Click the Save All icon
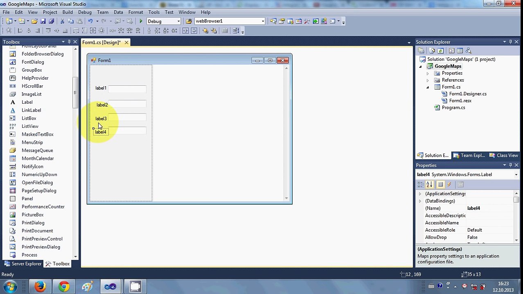The image size is (523, 294). pos(51,21)
